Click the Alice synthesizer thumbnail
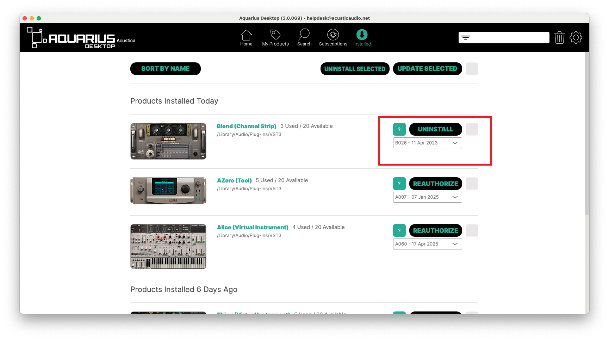Image resolution: width=609 pixels, height=340 pixels. (168, 247)
